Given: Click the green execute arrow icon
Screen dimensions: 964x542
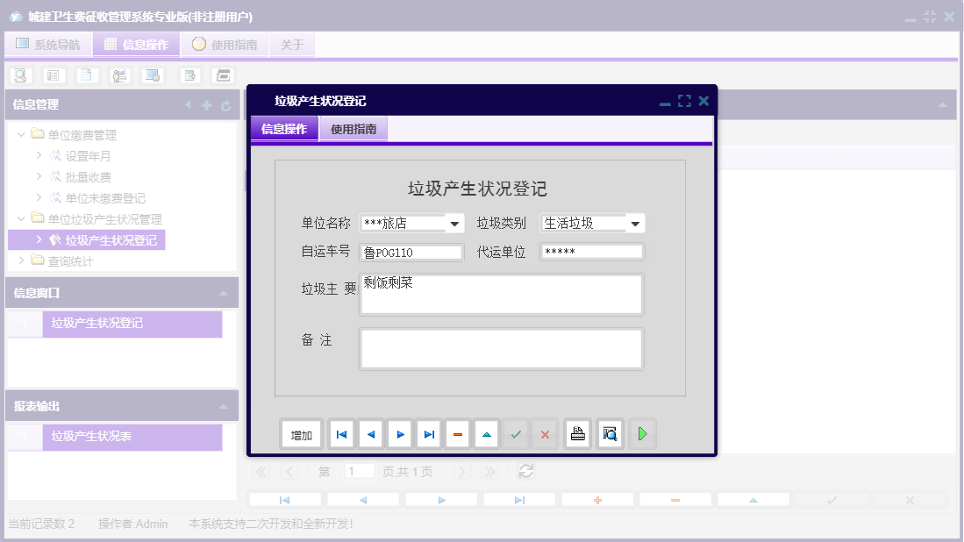Looking at the screenshot, I should [x=641, y=433].
